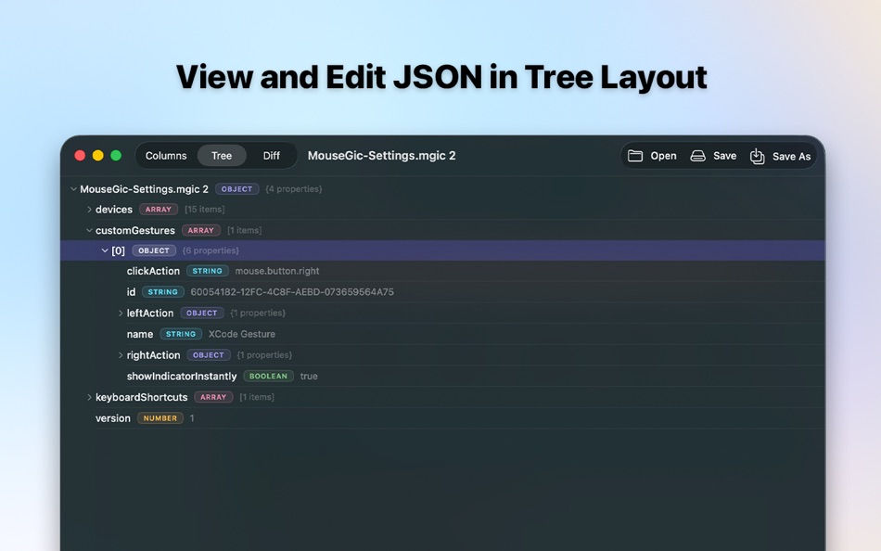
Task: Click the Open button label
Action: [661, 156]
